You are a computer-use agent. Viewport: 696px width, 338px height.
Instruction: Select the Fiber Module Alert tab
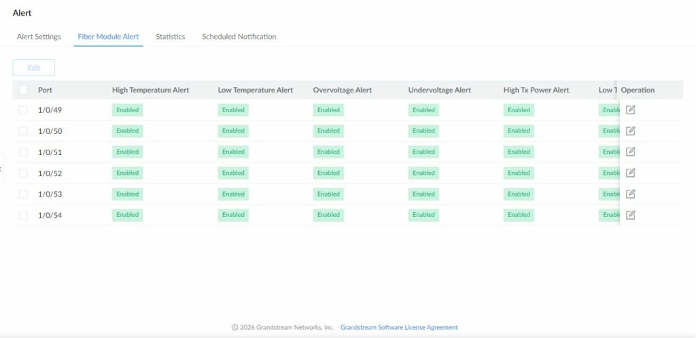108,37
